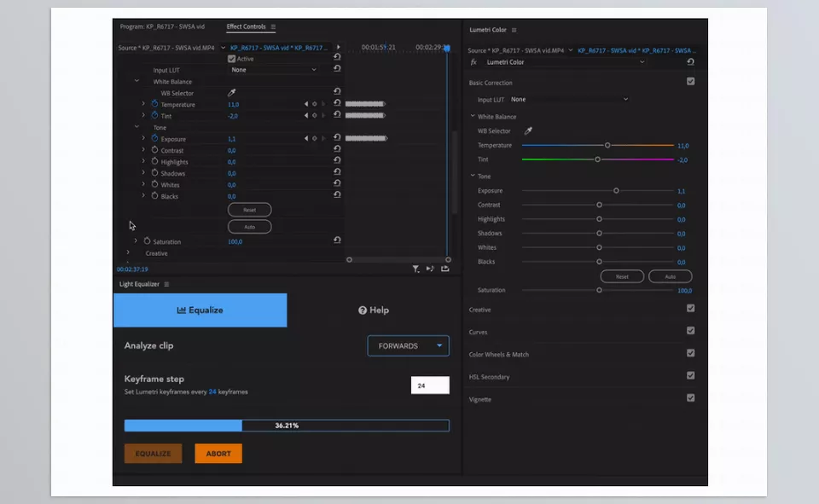The height and width of the screenshot is (504, 819).
Task: Select the Equalize tab in Light Equalizer
Action: point(200,310)
